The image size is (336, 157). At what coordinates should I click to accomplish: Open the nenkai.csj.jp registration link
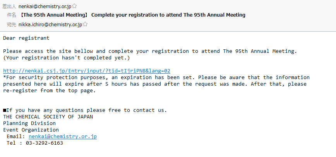tap(87, 71)
